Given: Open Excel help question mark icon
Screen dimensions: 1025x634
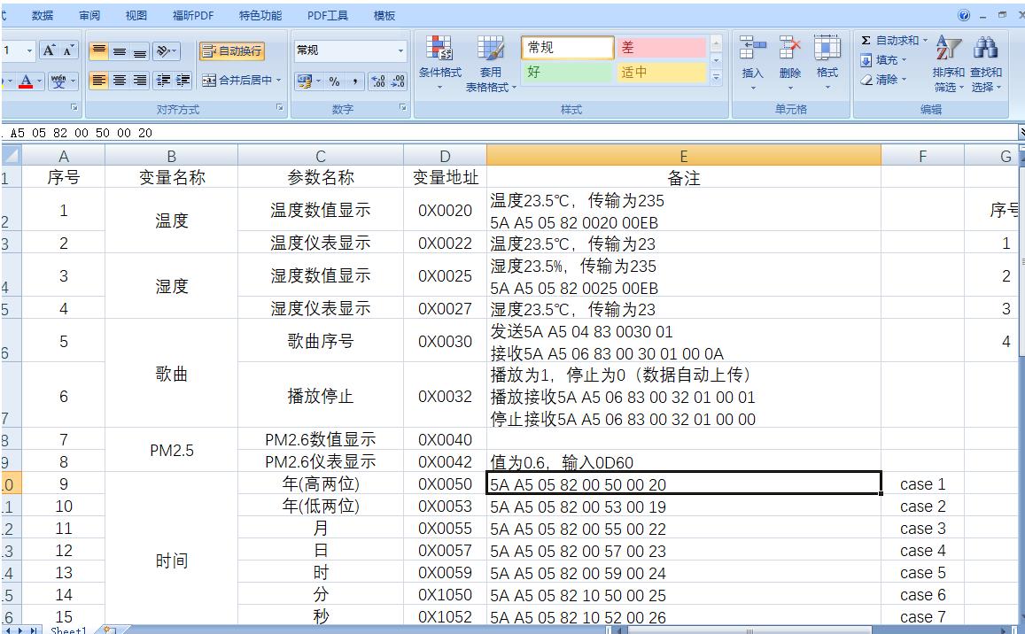Looking at the screenshot, I should (x=964, y=15).
